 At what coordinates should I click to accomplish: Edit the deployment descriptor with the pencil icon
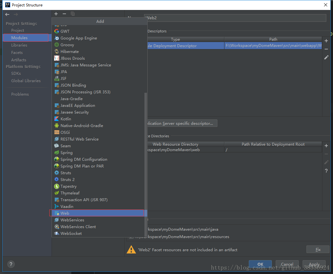tap(326, 57)
